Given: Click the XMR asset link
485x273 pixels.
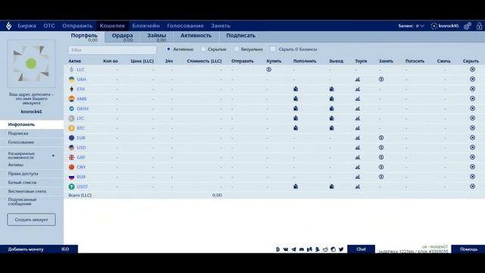Looking at the screenshot, I should (82, 99).
